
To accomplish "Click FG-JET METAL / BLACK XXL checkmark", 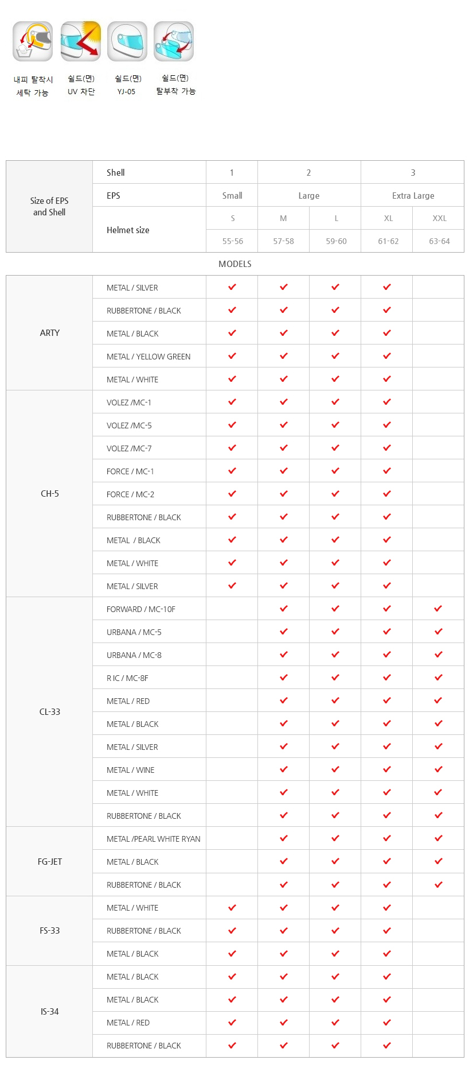I will [439, 861].
